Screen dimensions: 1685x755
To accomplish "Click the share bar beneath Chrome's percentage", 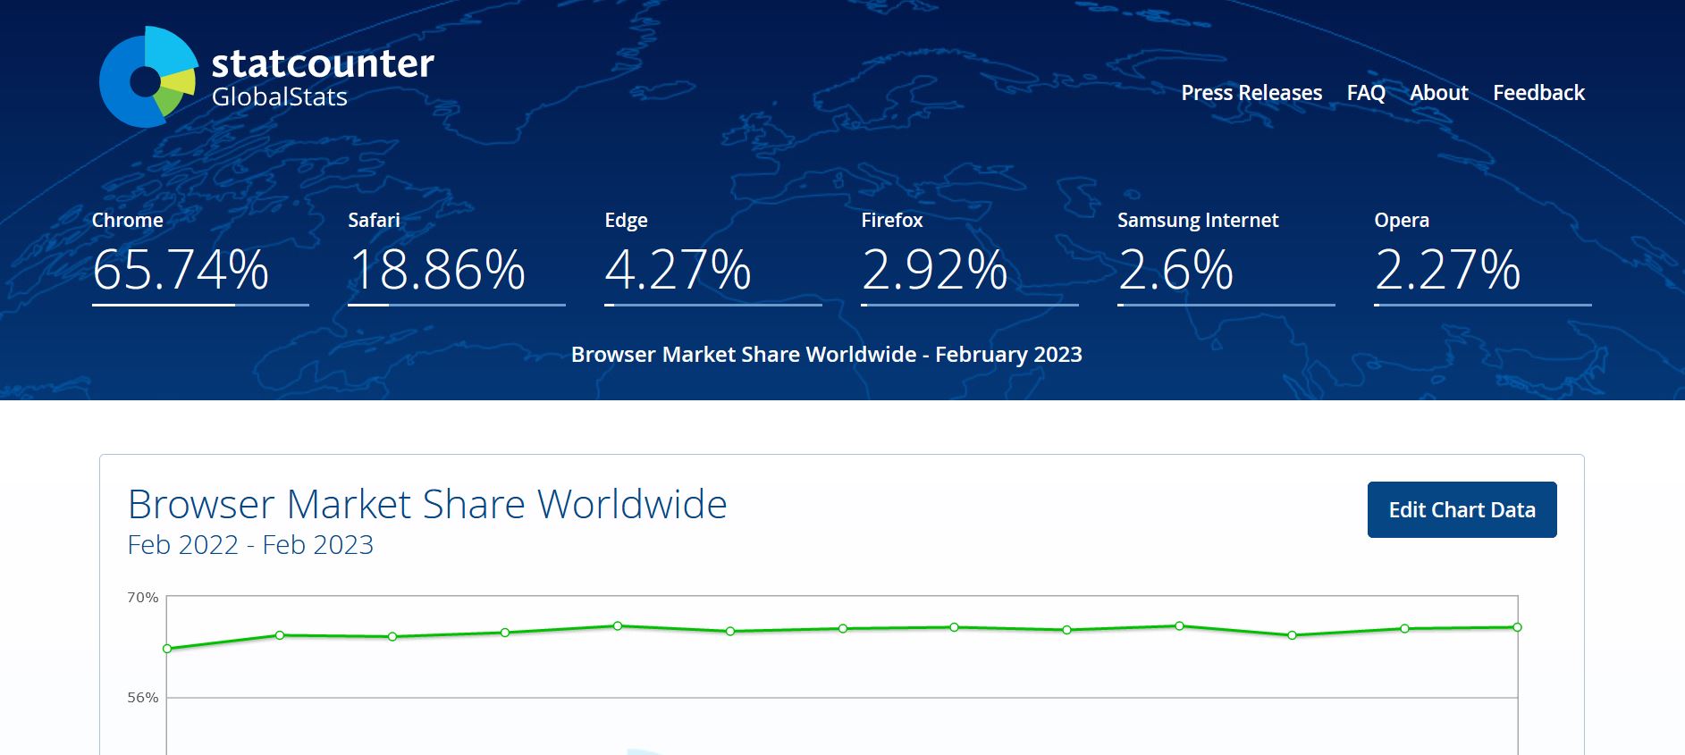I will point(200,305).
